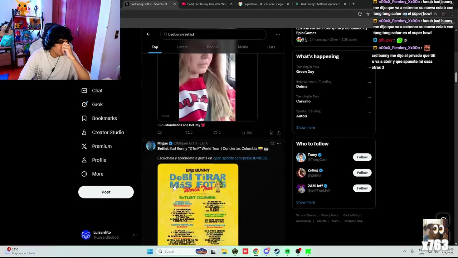Follow Tomy
Image resolution: width=458 pixels, height=258 pixels.
pyautogui.click(x=362, y=157)
